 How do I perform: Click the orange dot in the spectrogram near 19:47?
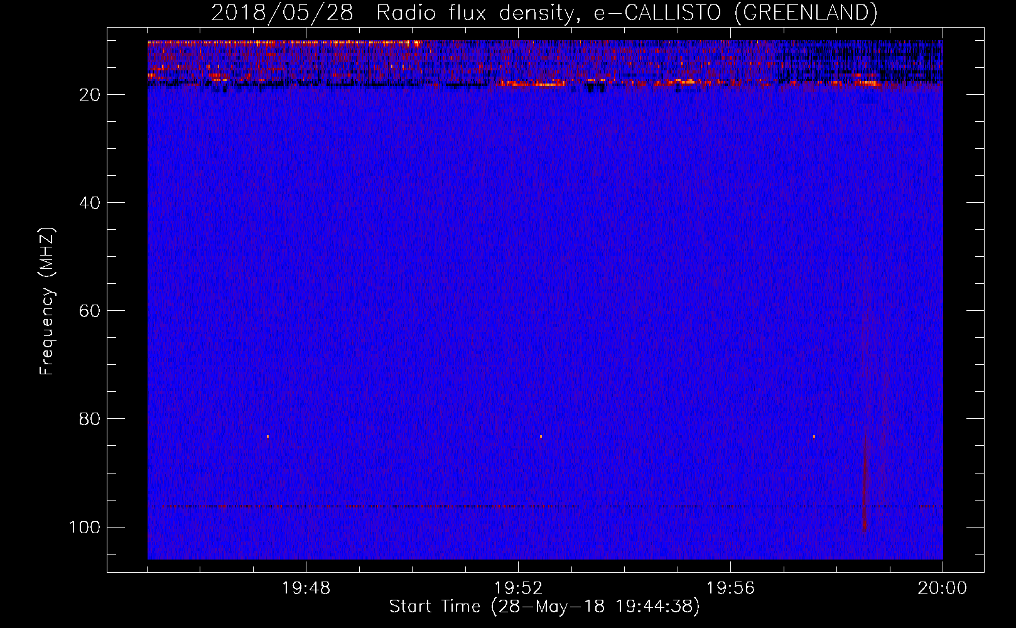(x=268, y=436)
